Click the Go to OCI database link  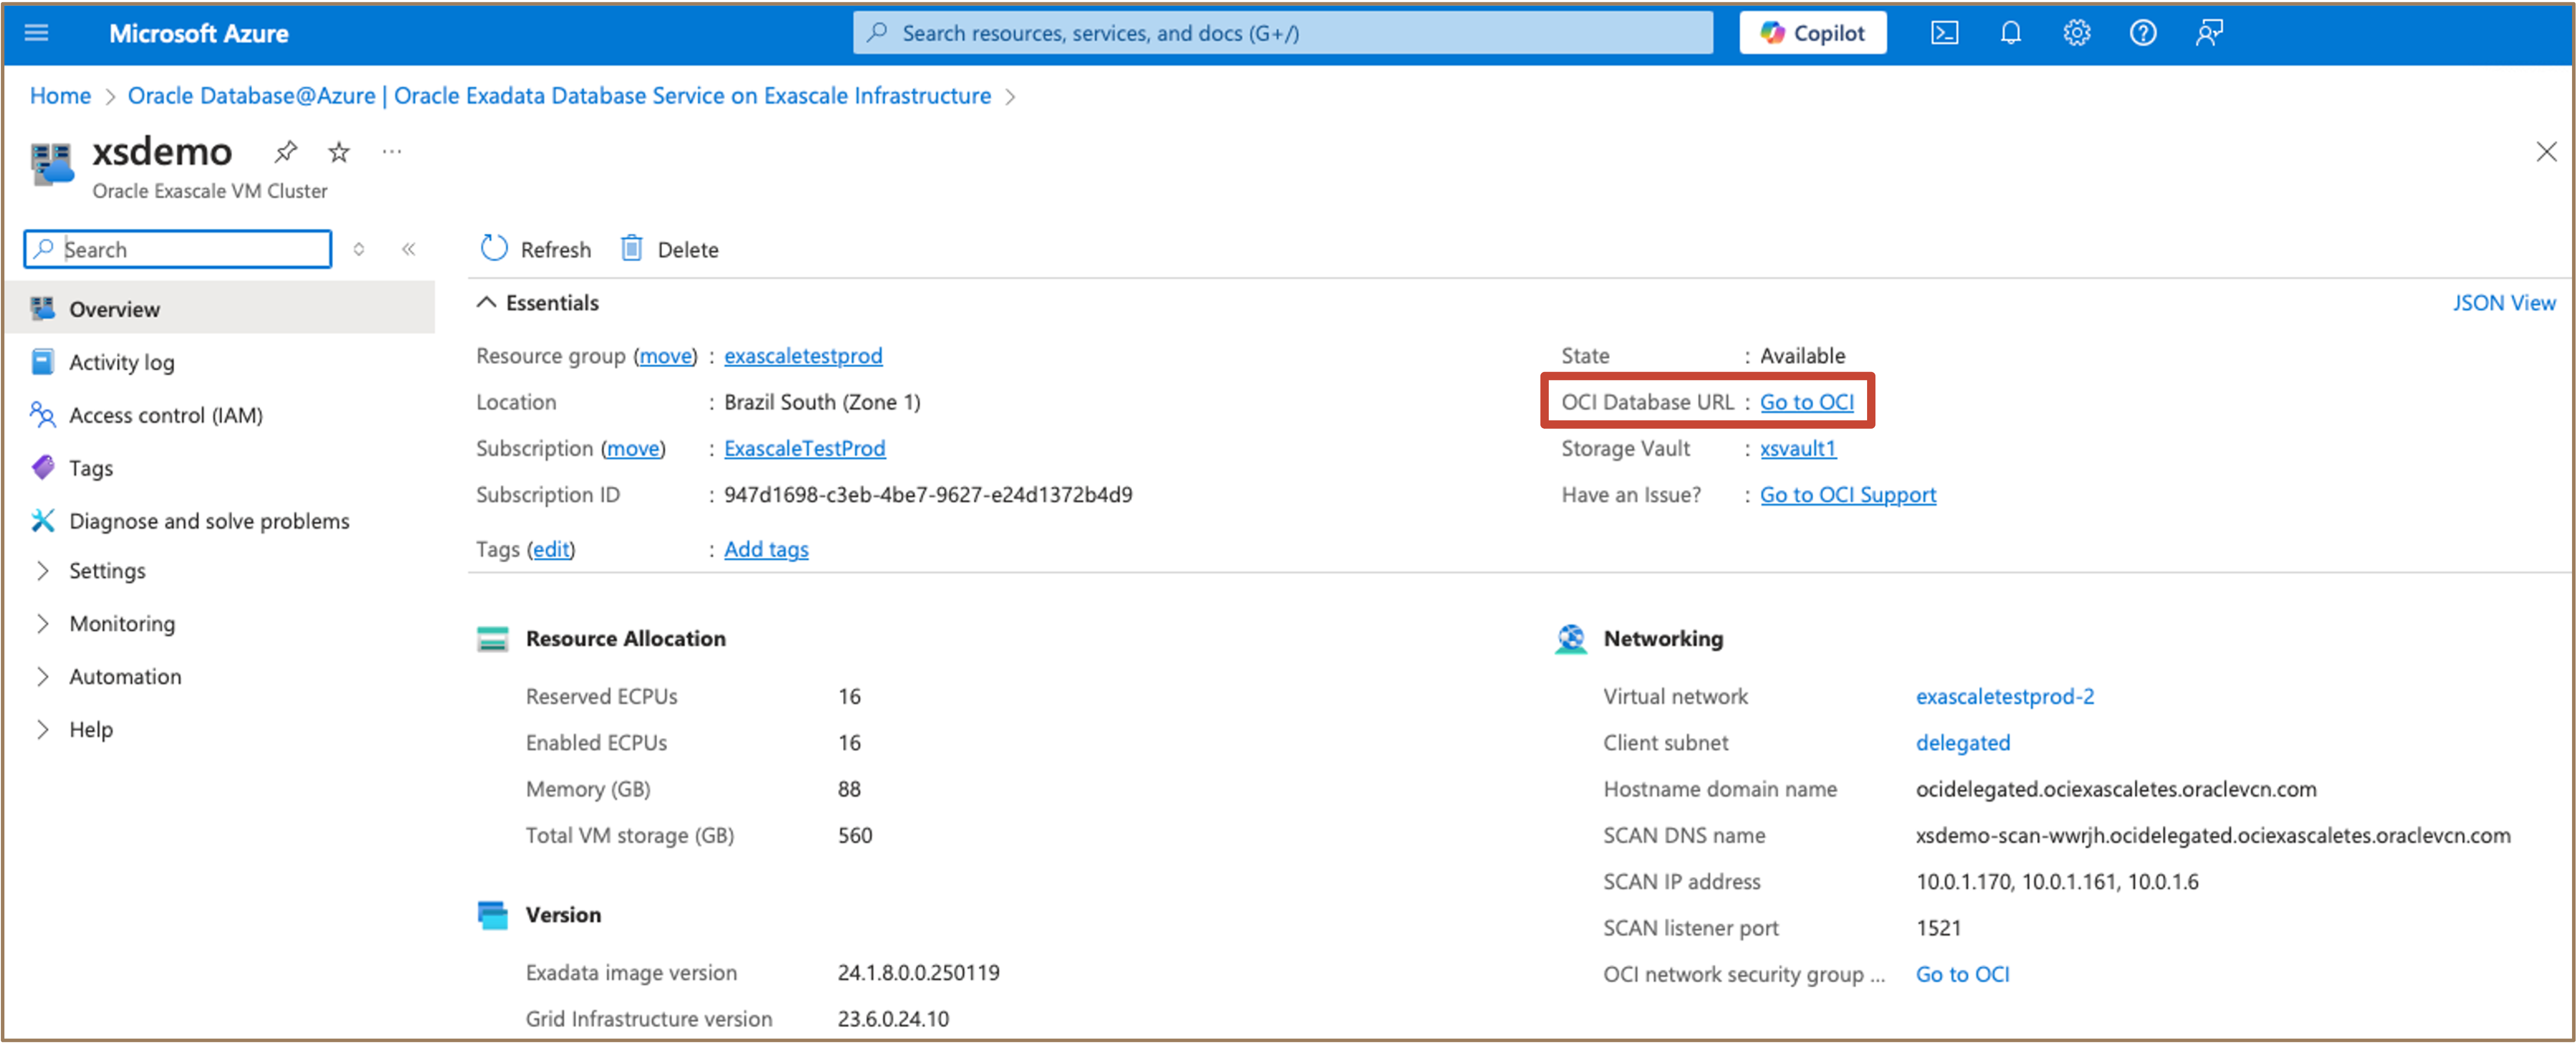click(x=1806, y=402)
